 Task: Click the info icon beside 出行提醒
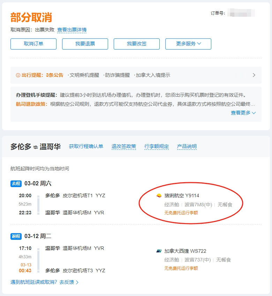click(x=18, y=75)
